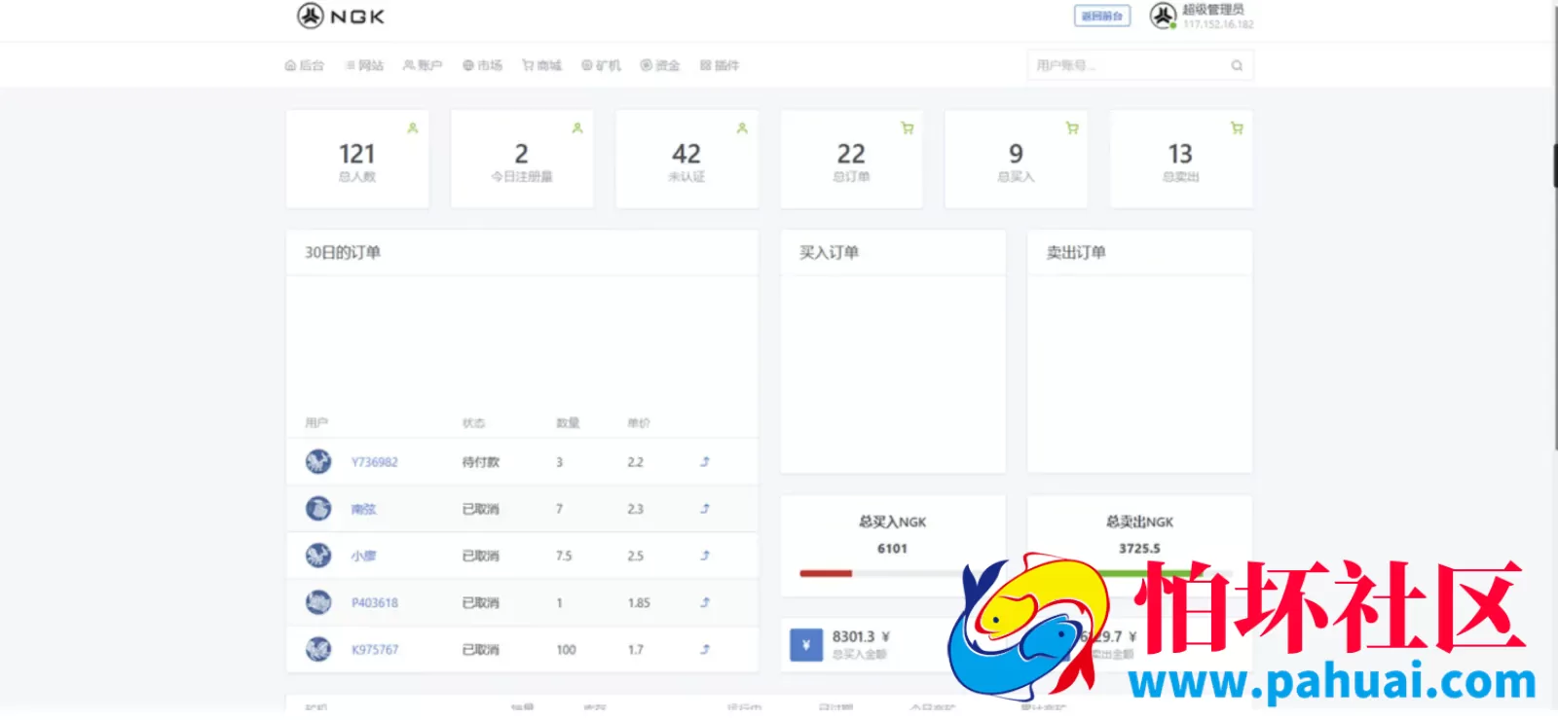
Task: Click the avatar of user K975767
Action: click(318, 649)
